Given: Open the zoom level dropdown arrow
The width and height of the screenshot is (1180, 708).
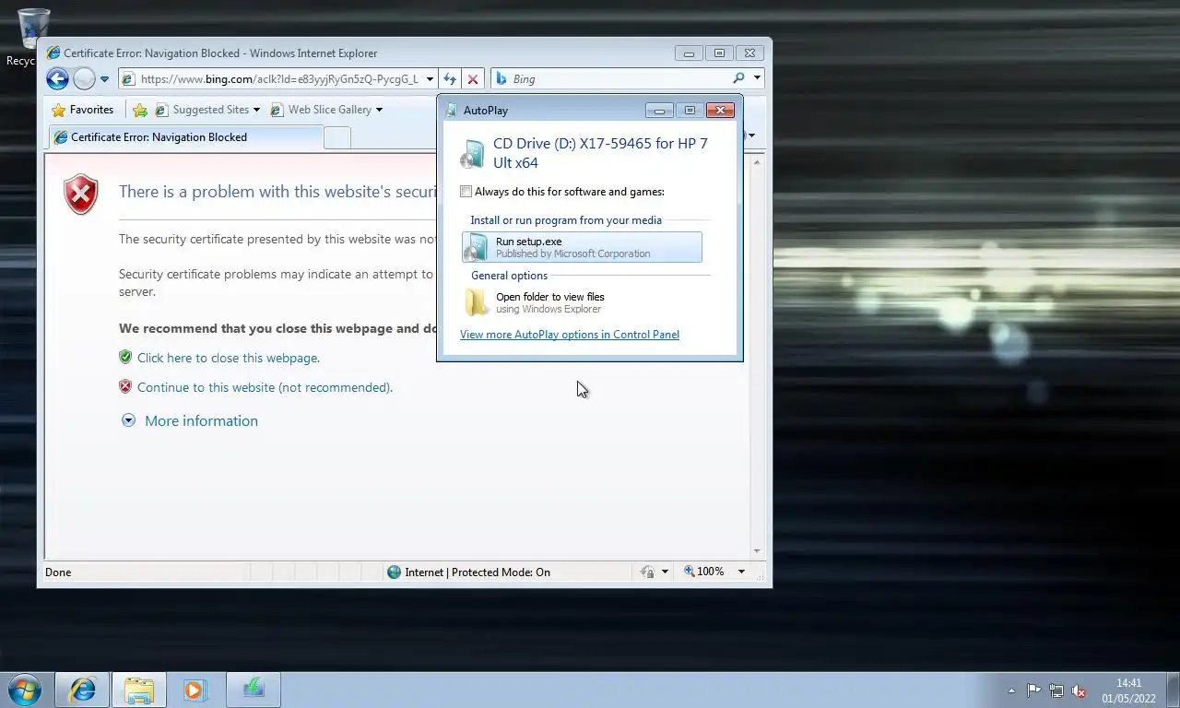Looking at the screenshot, I should point(740,572).
